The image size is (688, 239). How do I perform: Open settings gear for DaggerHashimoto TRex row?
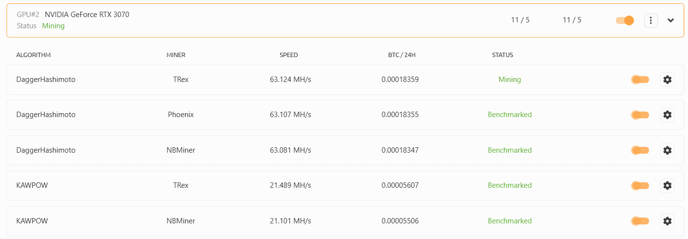pos(667,80)
